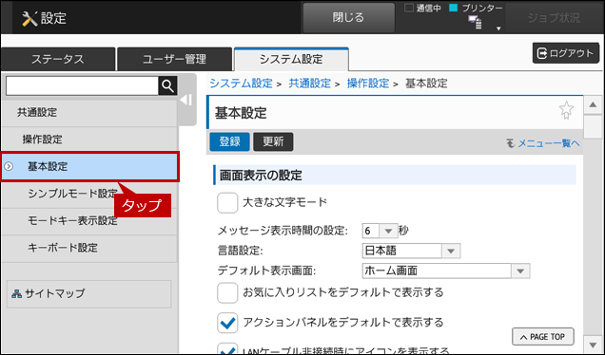Screen dimensions: 605x355
Task: Click the vertical scrollbar thumb
Action: tap(593, 127)
